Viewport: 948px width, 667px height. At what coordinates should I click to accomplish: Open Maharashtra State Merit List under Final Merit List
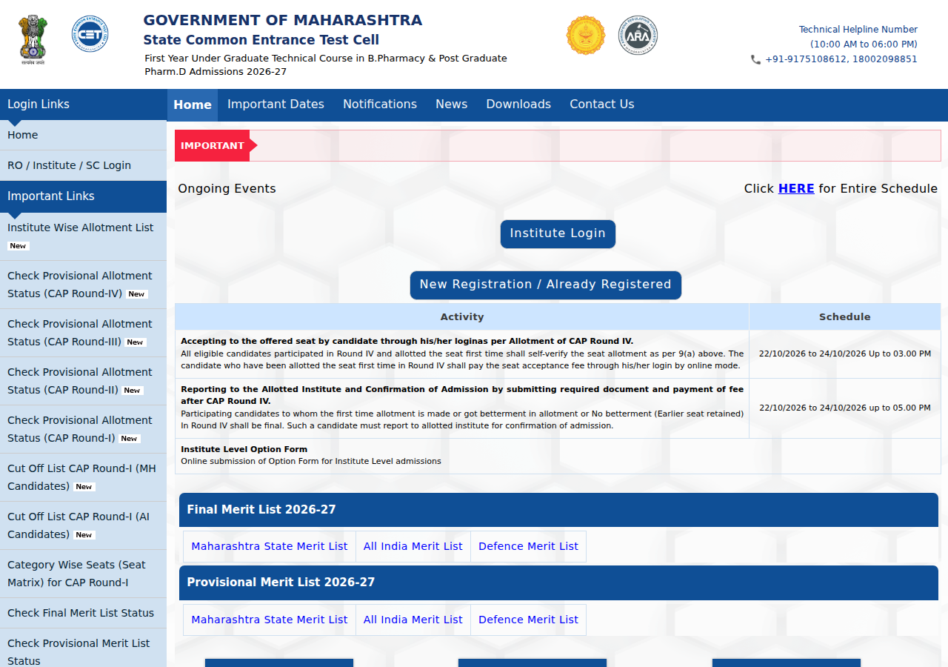pyautogui.click(x=270, y=547)
